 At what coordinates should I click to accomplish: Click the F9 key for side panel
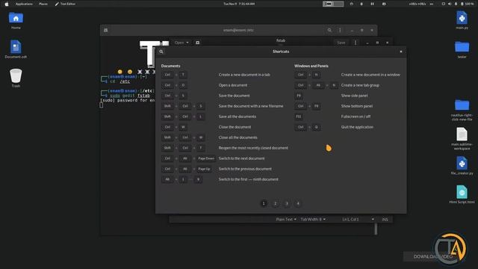point(299,96)
